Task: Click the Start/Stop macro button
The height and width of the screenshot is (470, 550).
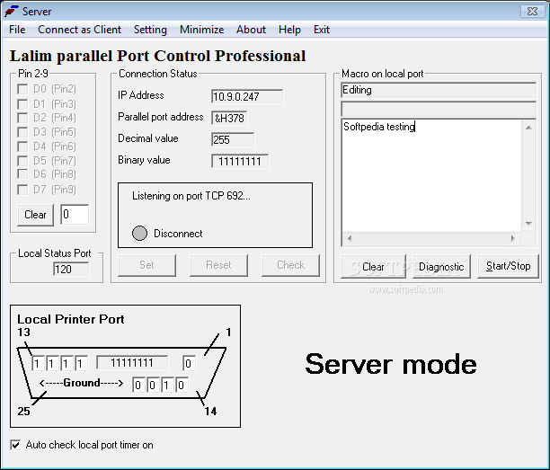Action: pyautogui.click(x=508, y=267)
